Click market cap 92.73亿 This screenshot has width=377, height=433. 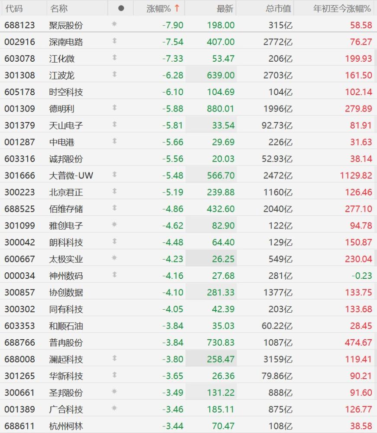tap(277, 126)
